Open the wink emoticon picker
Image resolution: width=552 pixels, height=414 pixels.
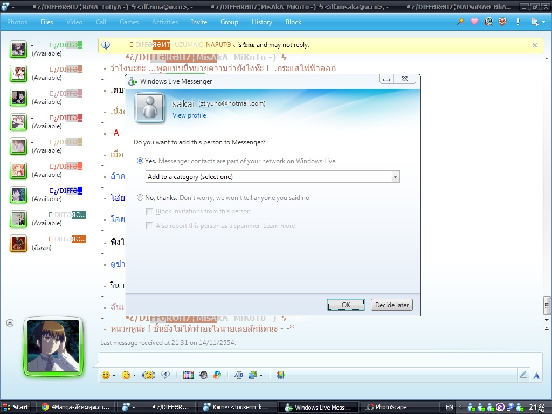126,375
